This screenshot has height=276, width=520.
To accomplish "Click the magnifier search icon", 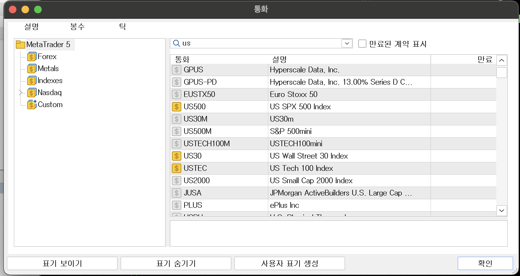I will coord(177,43).
